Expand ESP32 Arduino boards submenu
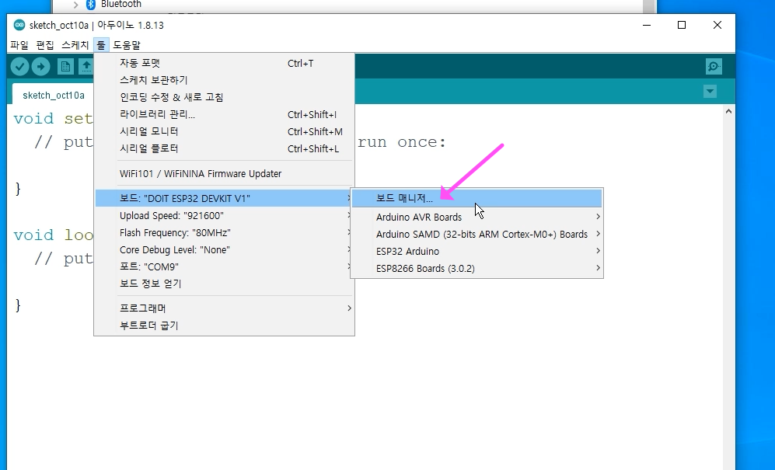Screen dimensions: 775x470 477,252
